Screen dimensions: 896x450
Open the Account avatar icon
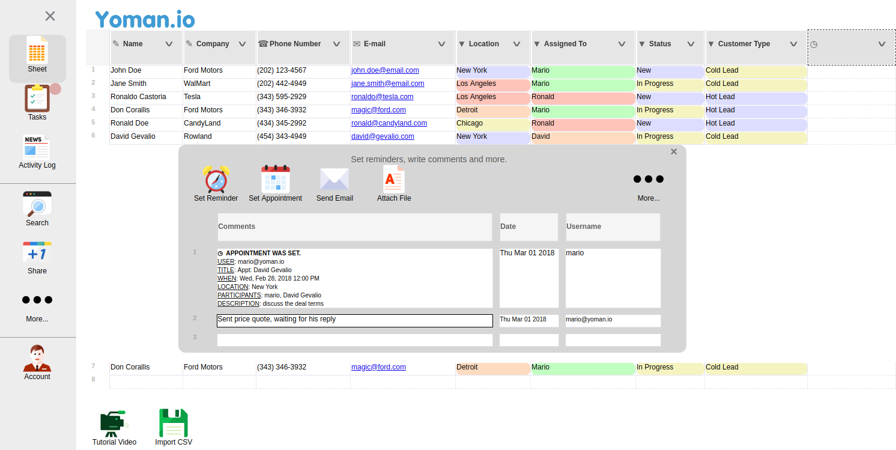pos(37,359)
